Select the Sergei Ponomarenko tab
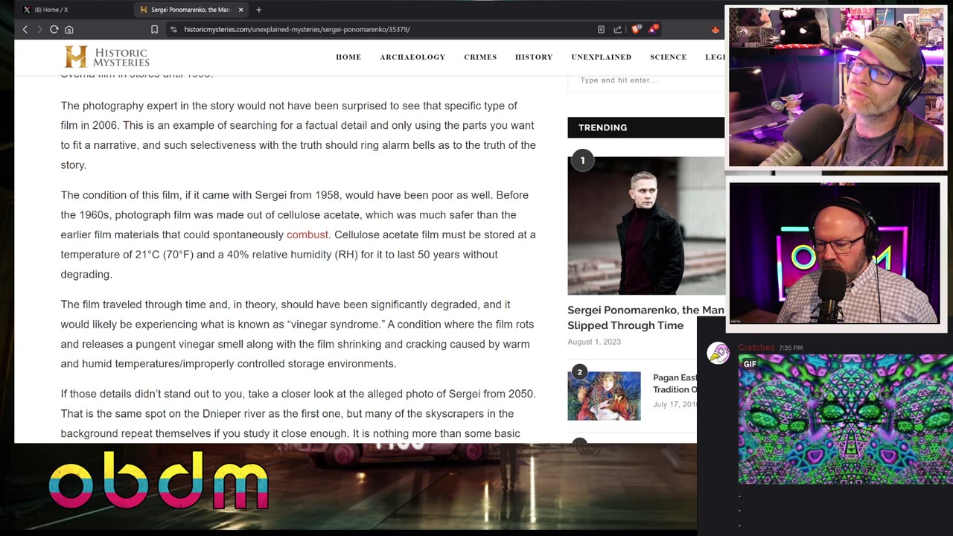This screenshot has width=953, height=536. click(190, 10)
